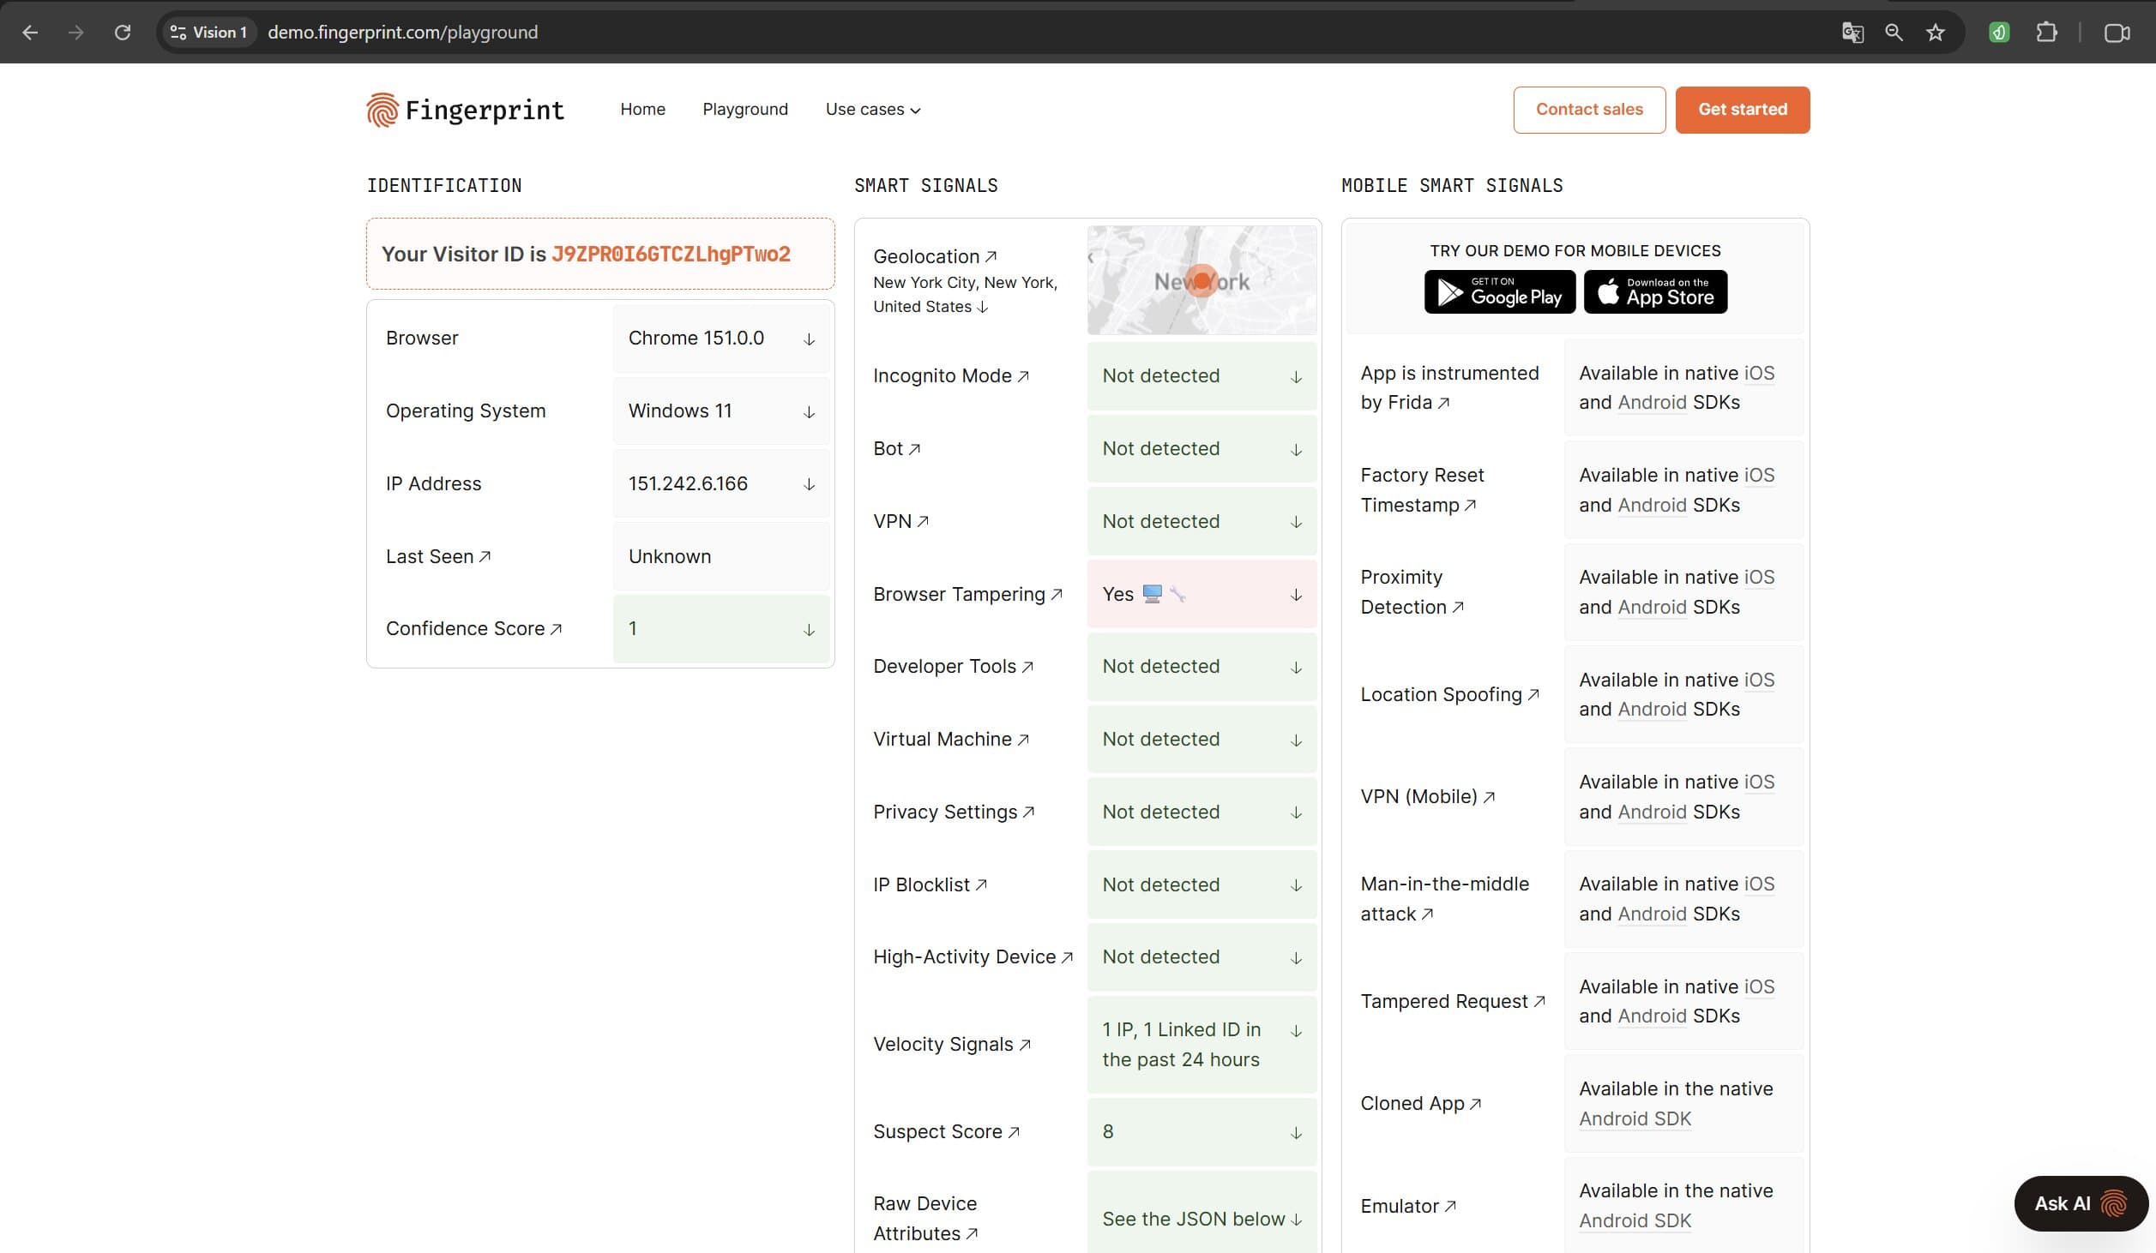Screen dimensions: 2156x1253
Task: Expand the Developer Tools Not detected arrow
Action: coord(1296,668)
